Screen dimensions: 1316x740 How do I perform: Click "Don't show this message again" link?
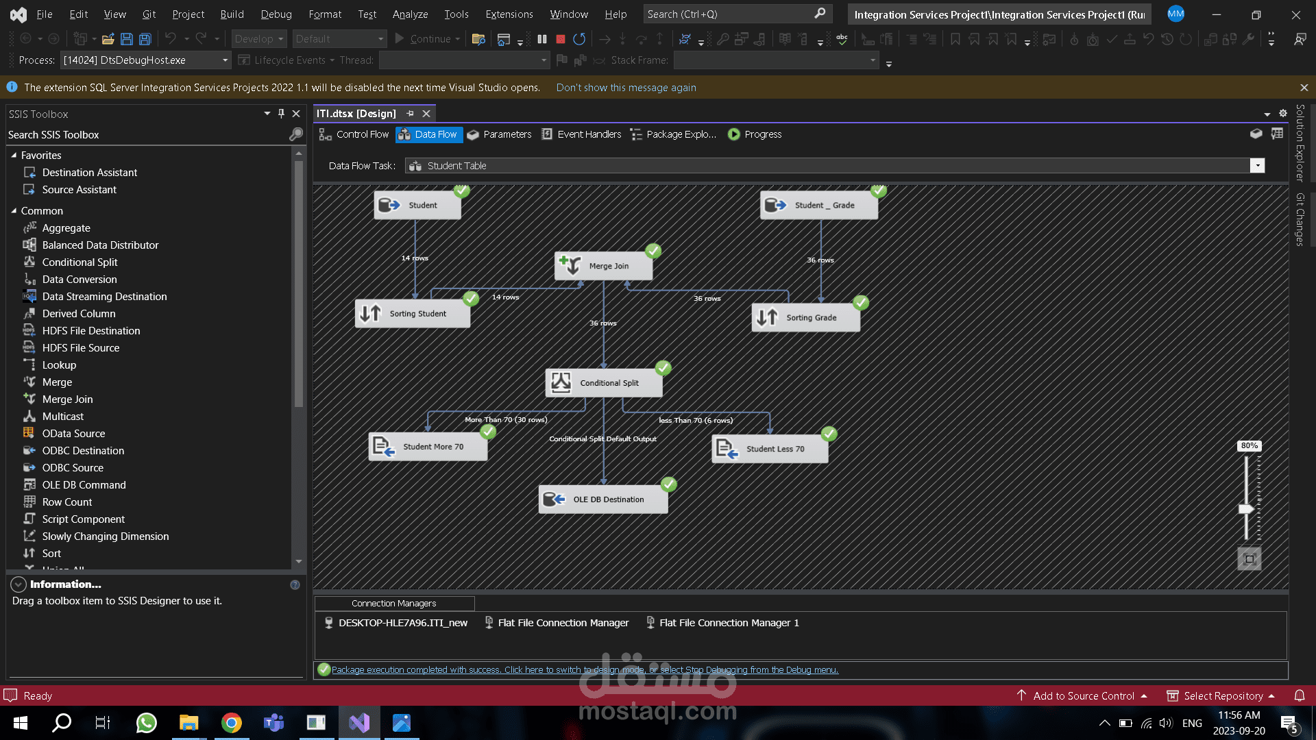click(x=626, y=88)
